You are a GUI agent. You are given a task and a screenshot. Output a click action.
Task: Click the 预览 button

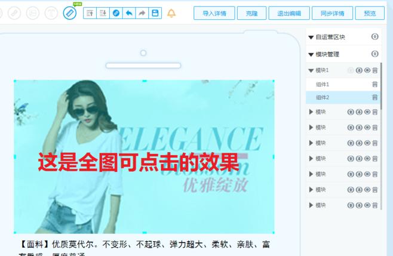[x=370, y=13]
